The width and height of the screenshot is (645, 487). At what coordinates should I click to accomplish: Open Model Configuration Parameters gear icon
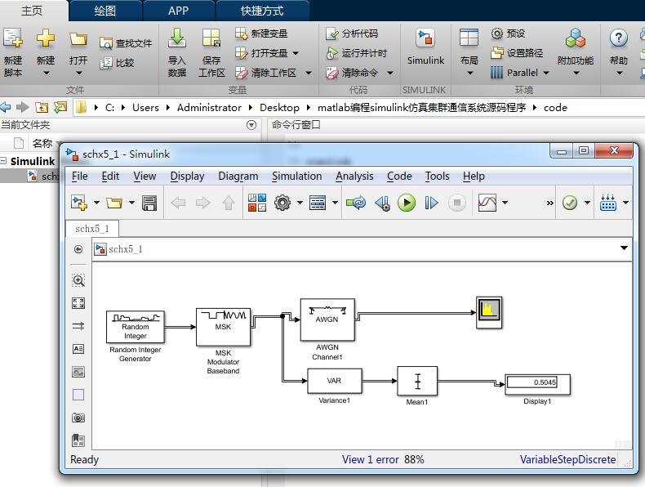(282, 203)
